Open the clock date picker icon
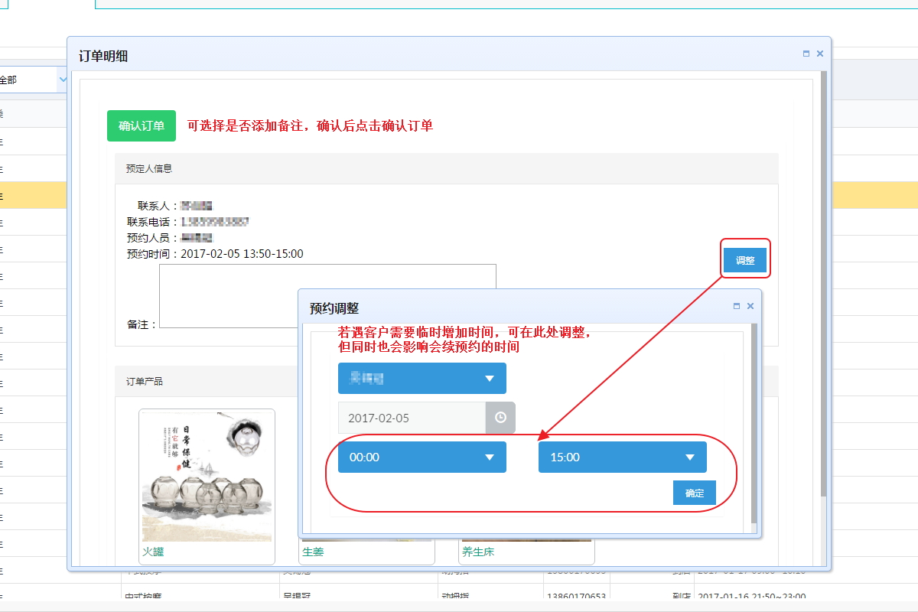The image size is (918, 612). click(x=500, y=418)
